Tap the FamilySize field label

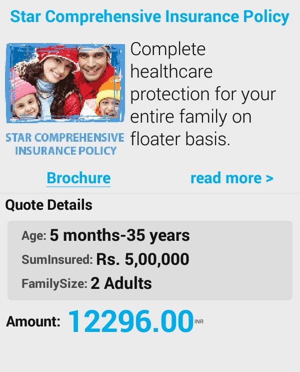(x=54, y=284)
